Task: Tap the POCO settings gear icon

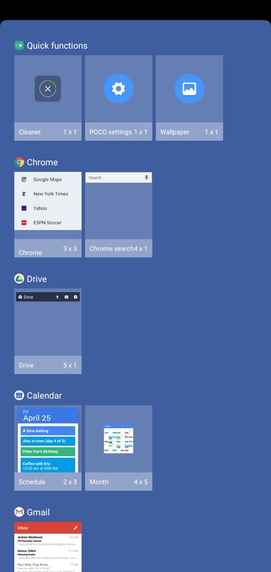Action: tap(118, 89)
